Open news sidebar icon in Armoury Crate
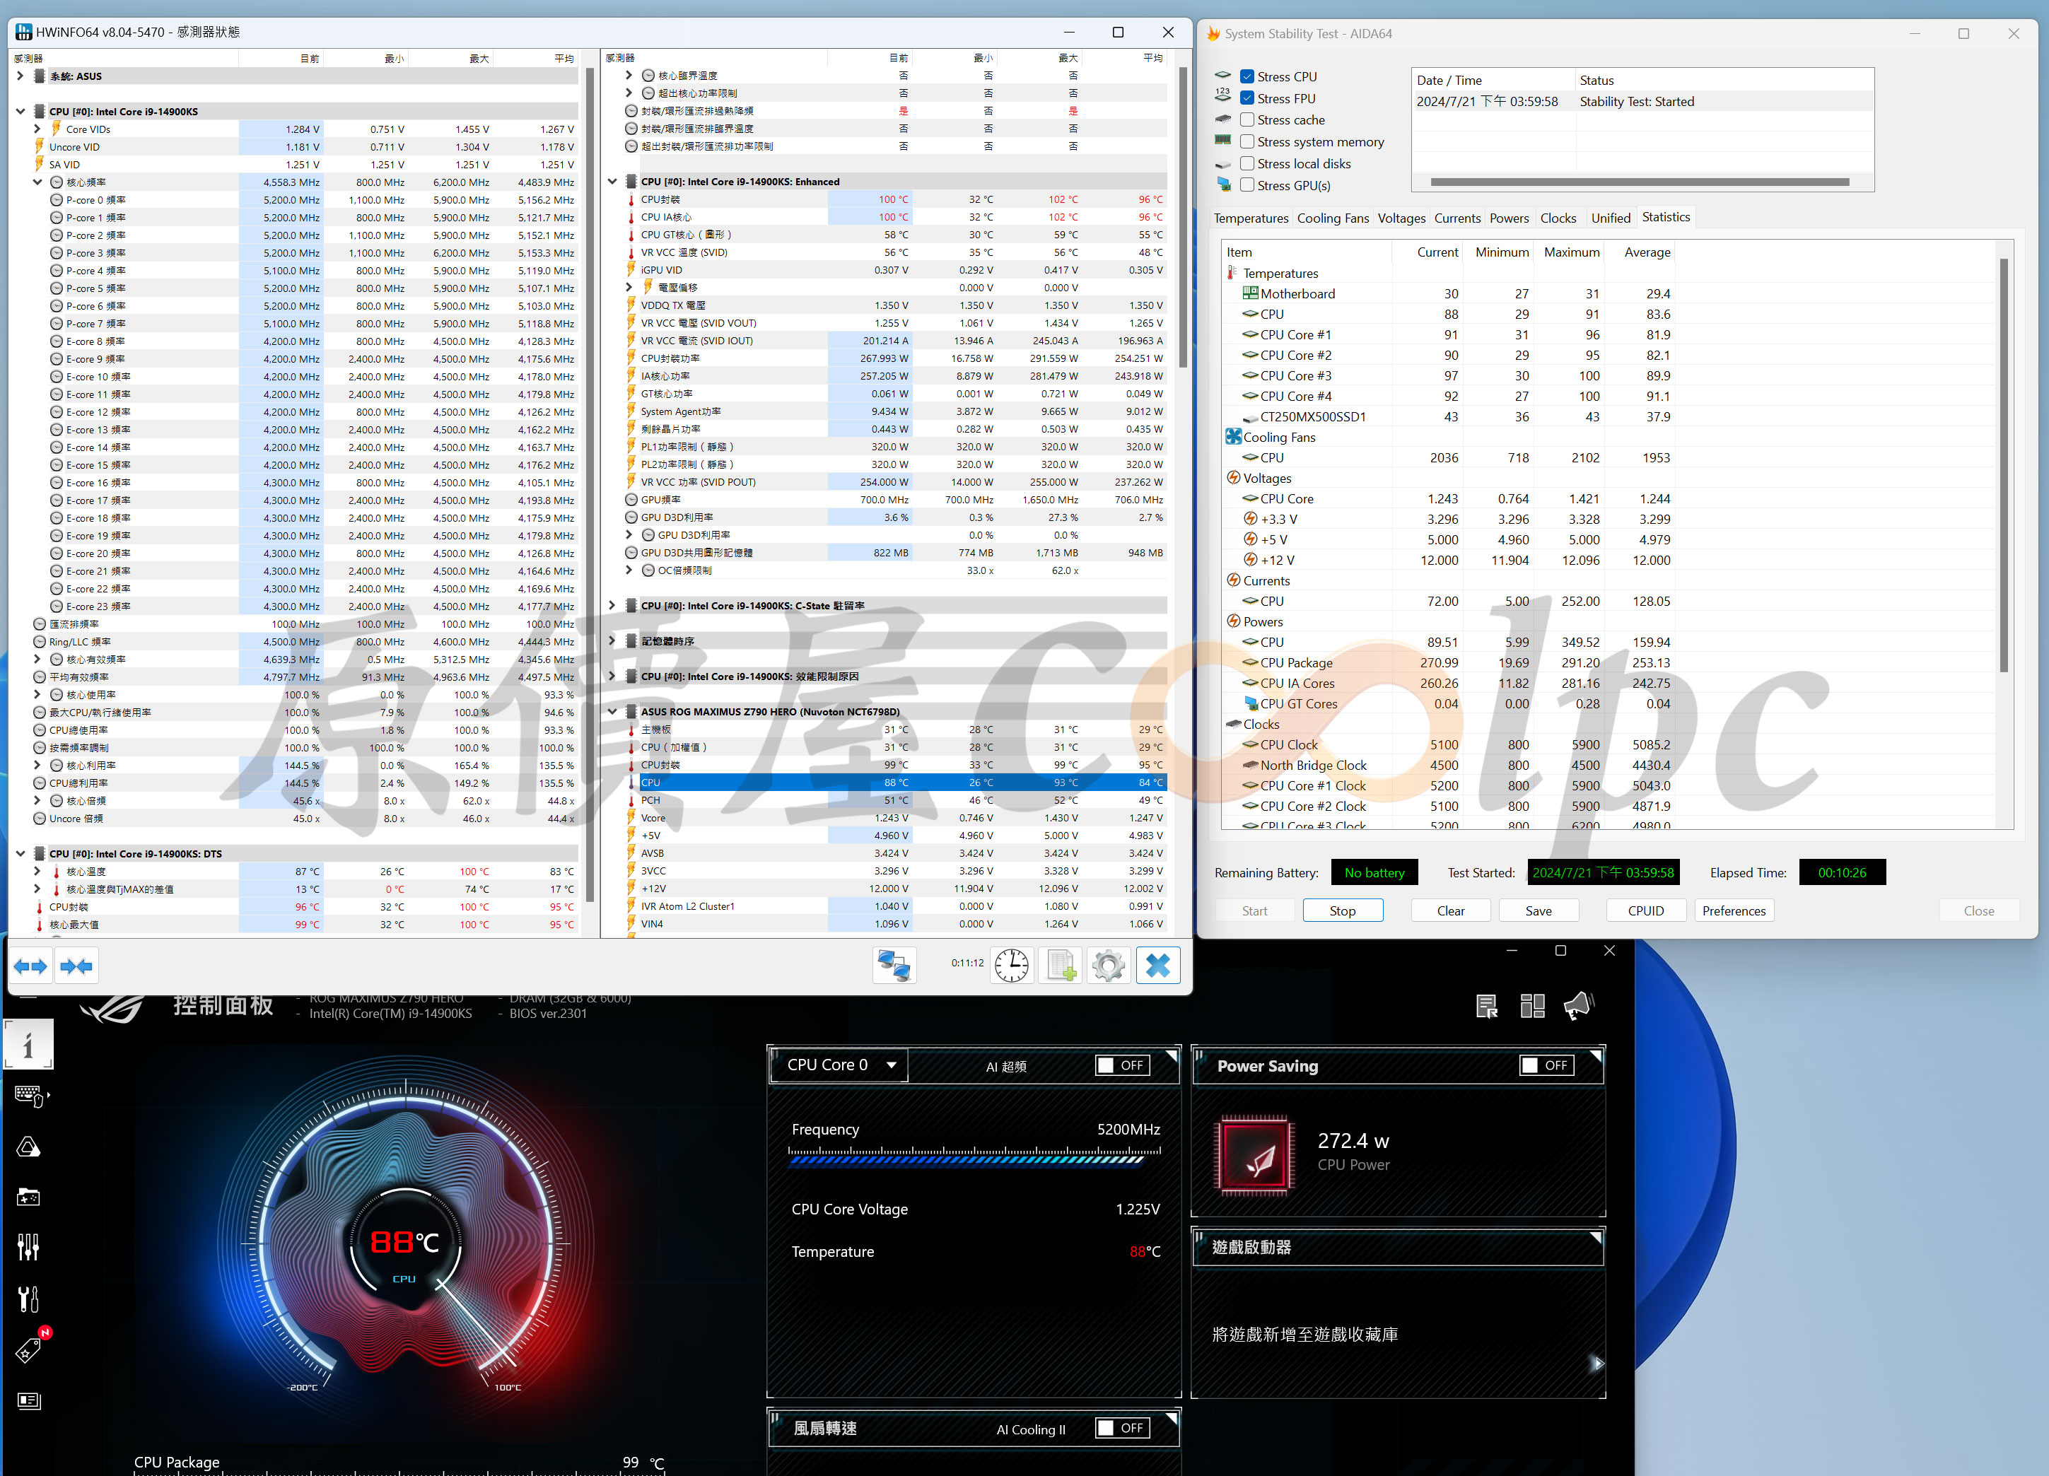This screenshot has width=2049, height=1476. coord(29,1401)
